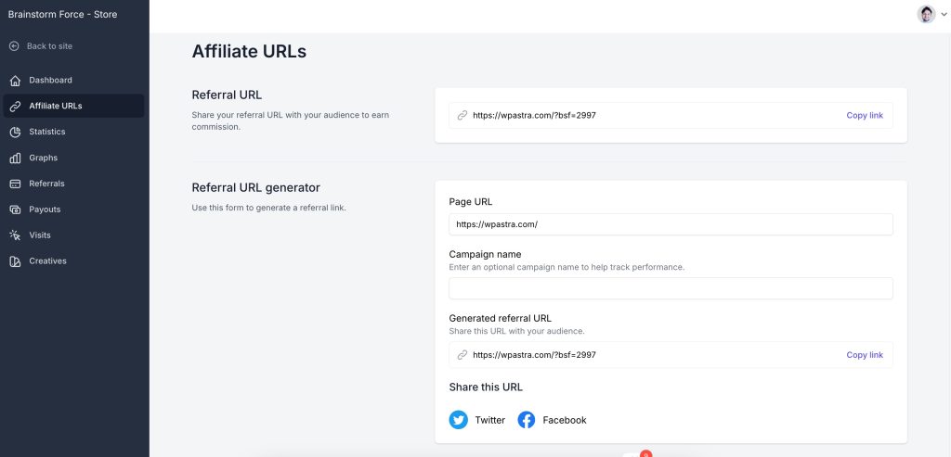951x457 pixels.
Task: Open the user avatar dropdown menu
Action: click(x=930, y=14)
